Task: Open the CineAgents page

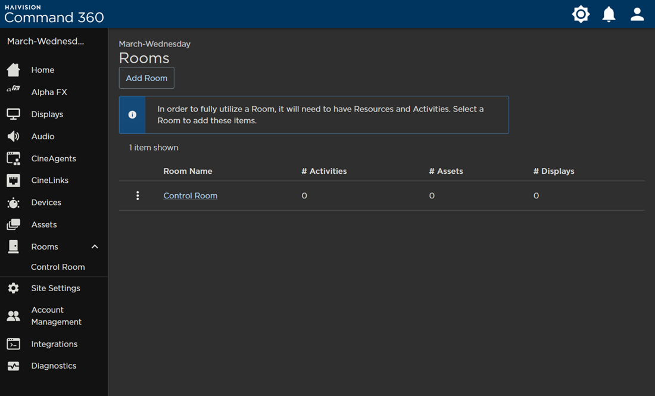Action: pos(54,158)
